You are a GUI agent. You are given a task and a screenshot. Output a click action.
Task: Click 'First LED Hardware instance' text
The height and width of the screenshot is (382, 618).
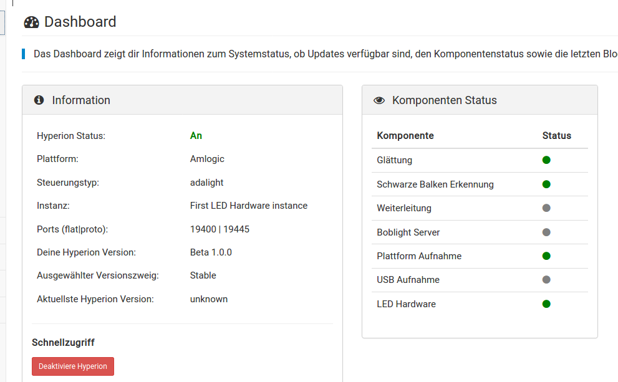249,206
